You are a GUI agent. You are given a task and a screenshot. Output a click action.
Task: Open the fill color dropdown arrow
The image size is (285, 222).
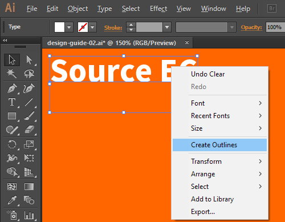click(69, 27)
